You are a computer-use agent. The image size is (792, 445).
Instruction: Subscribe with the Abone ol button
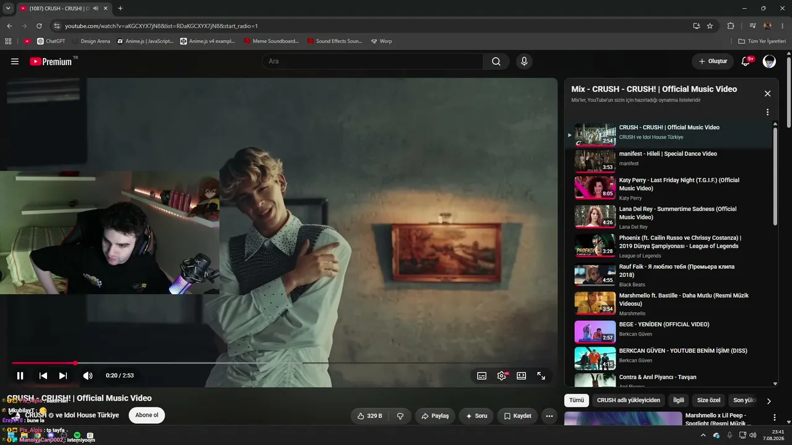point(147,415)
